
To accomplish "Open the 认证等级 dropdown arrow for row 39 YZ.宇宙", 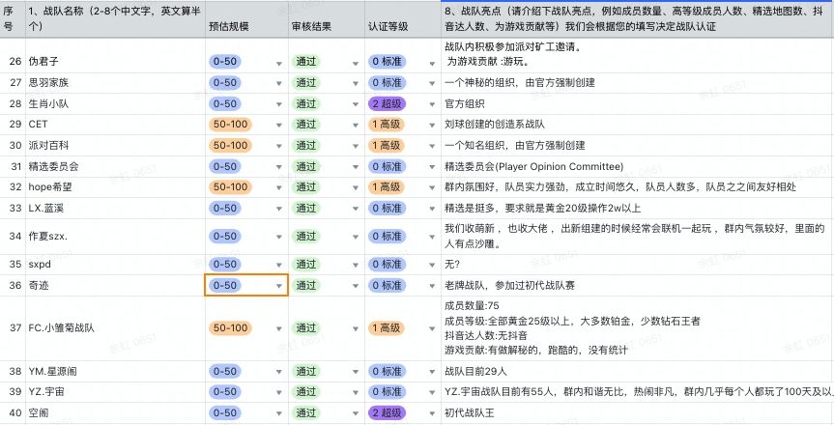I will (432, 392).
